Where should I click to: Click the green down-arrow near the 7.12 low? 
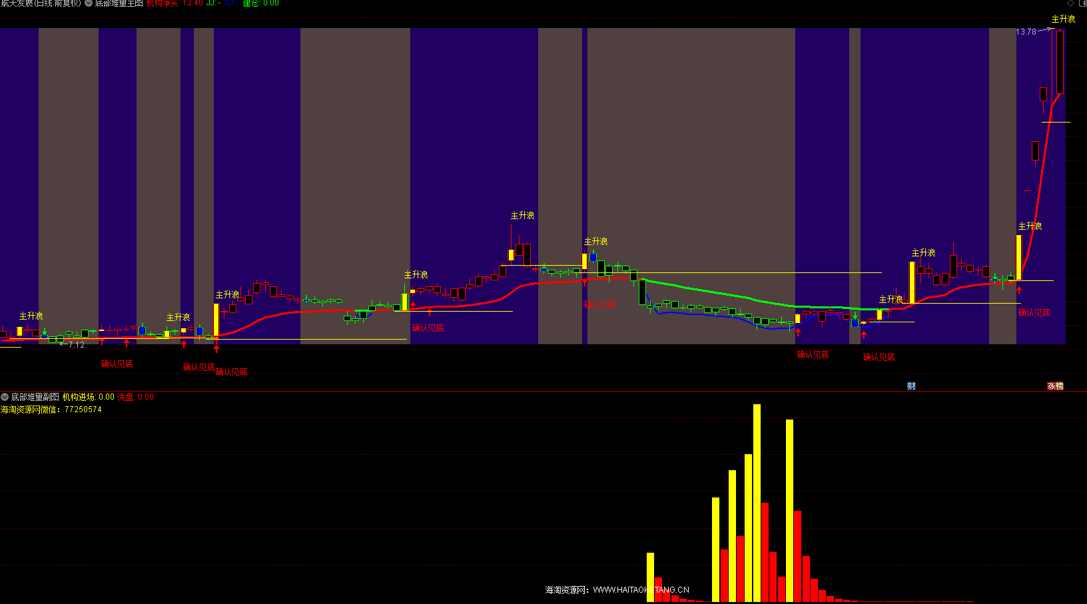(45, 332)
